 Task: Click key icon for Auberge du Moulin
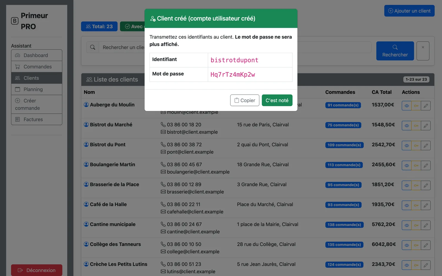tap(416, 106)
